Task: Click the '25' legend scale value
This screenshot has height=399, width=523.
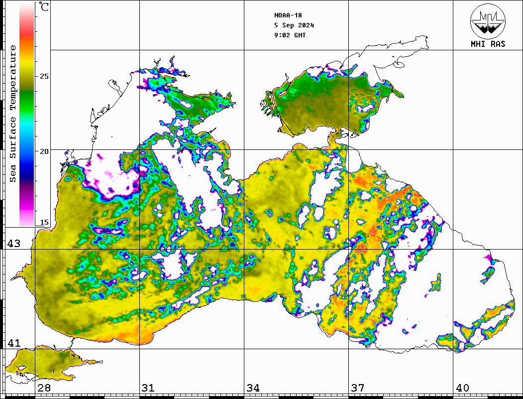Action: [x=44, y=76]
